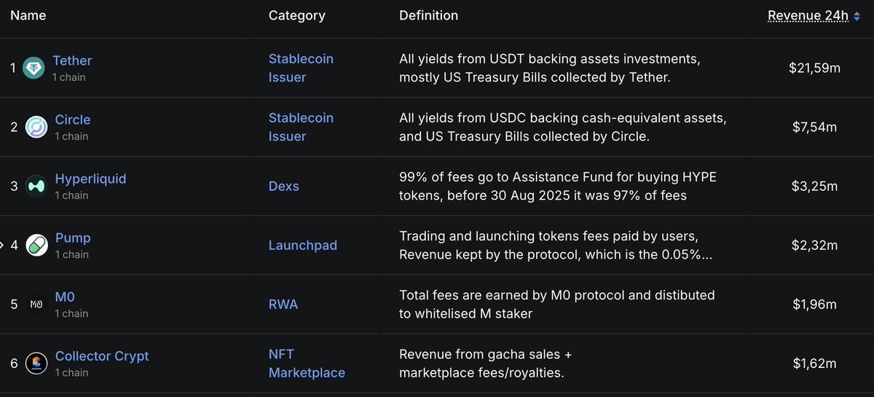The width and height of the screenshot is (874, 397).
Task: Click the Category column header
Action: [296, 15]
